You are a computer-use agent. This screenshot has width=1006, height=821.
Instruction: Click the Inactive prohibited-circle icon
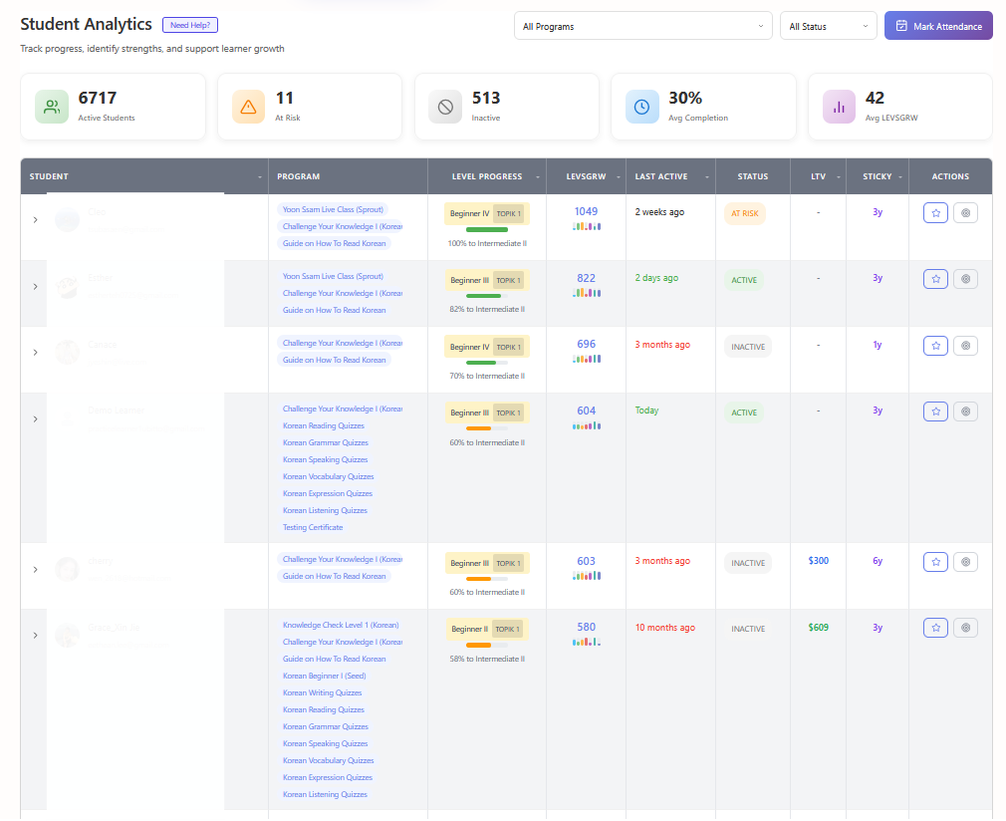tap(445, 107)
